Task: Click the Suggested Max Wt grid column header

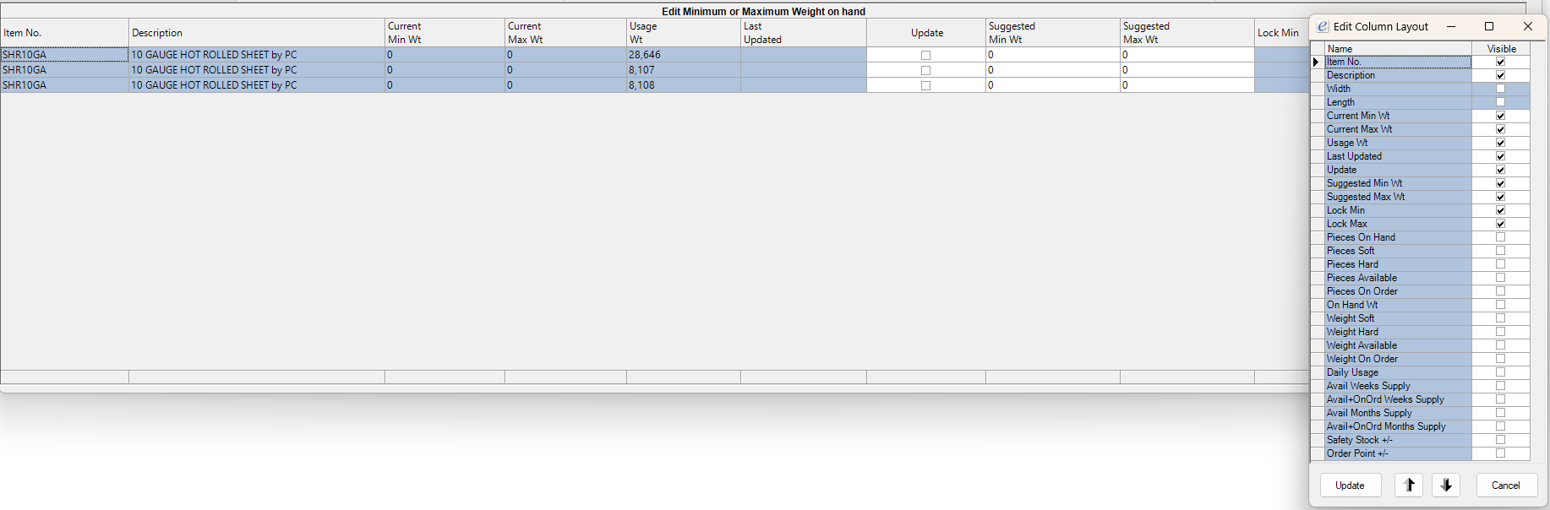Action: point(1187,33)
